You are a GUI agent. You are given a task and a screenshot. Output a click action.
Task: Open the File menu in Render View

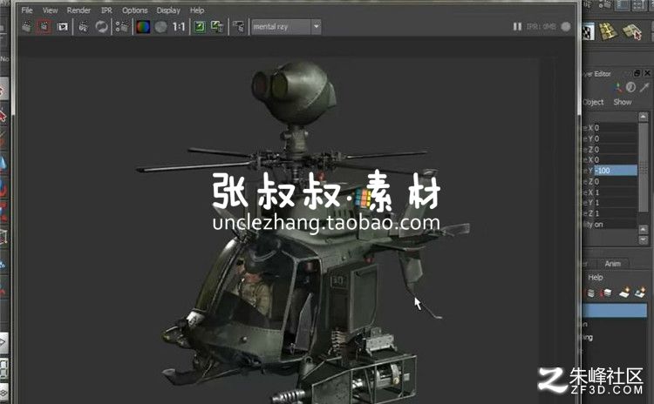pyautogui.click(x=27, y=10)
